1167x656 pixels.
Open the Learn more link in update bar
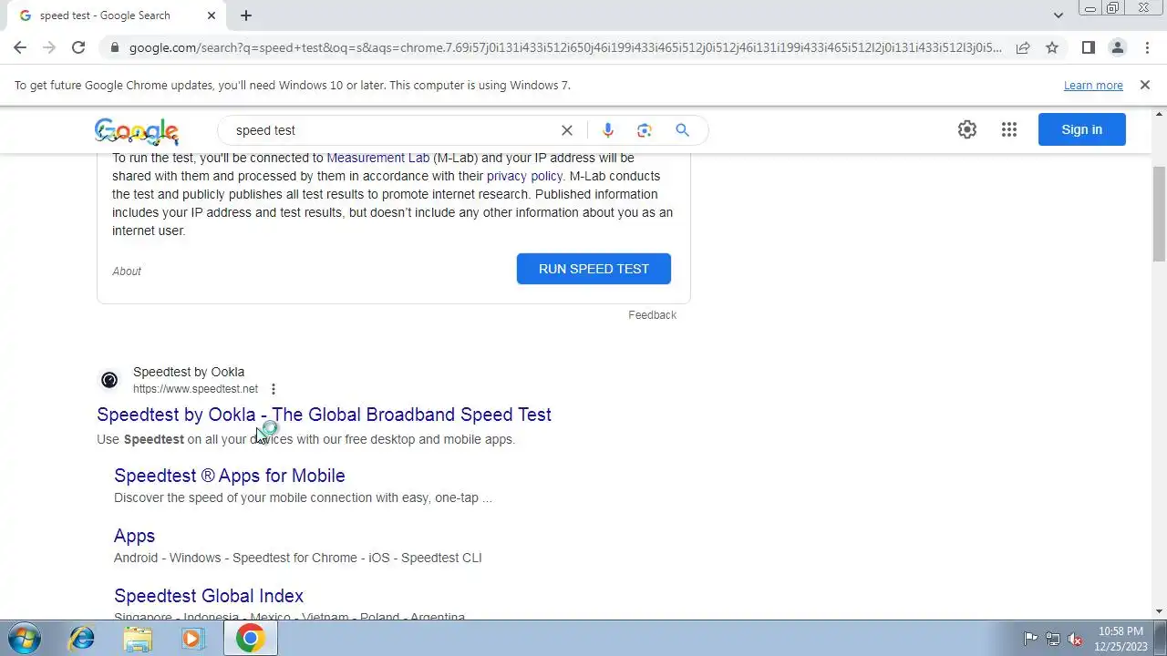point(1093,86)
